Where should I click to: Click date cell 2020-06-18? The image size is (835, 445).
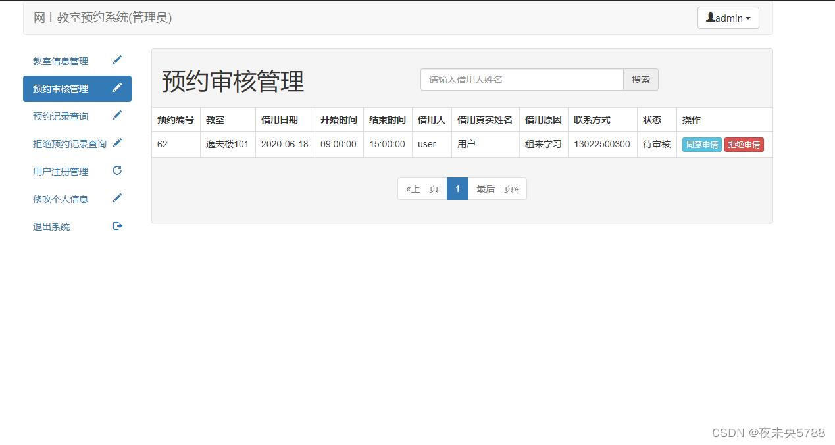click(285, 144)
